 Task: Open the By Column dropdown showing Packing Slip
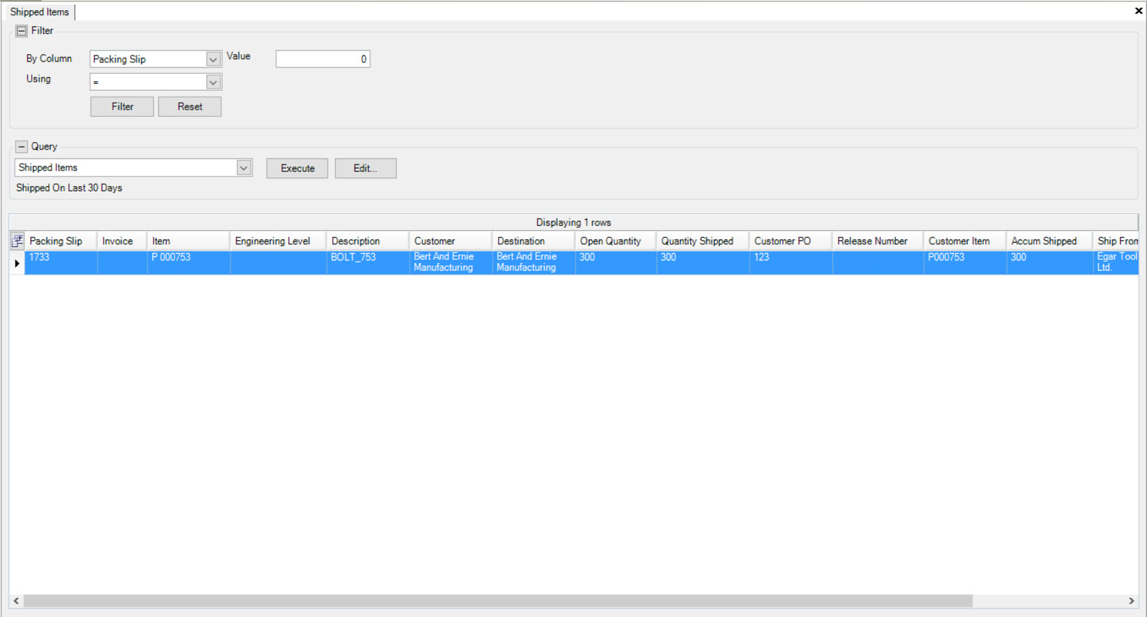pos(213,60)
